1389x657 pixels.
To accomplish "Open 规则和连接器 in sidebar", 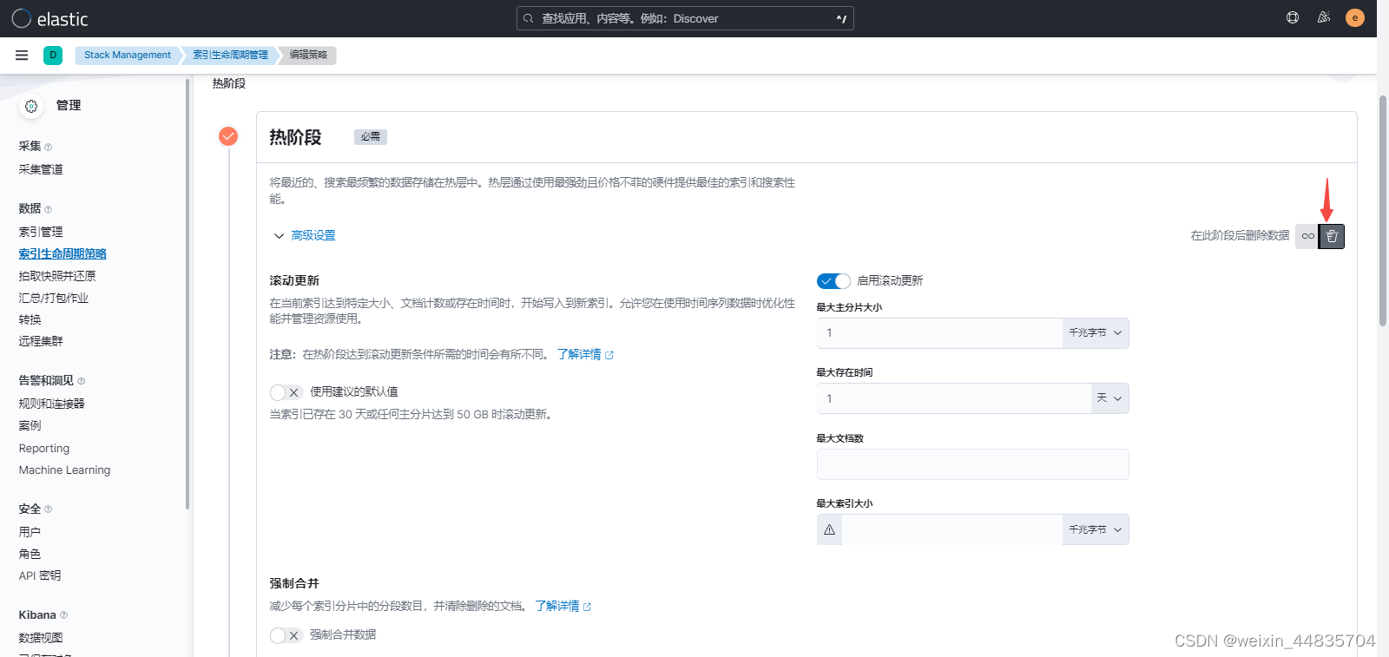I will 52,404.
